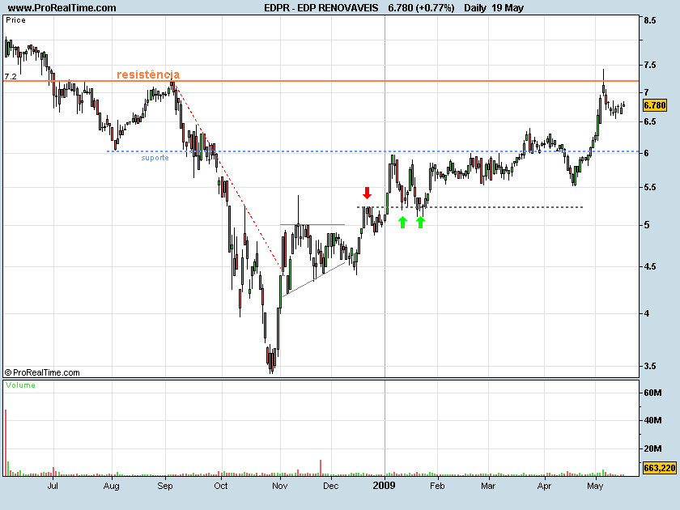680x510 pixels.
Task: Click the Dec month label
Action: click(331, 486)
